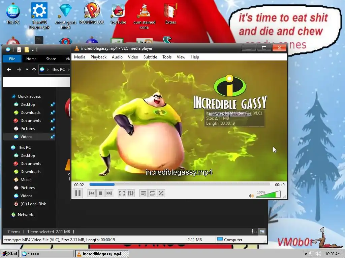345x258 pixels.
Task: Skip to next media in VLC
Action: click(109, 193)
